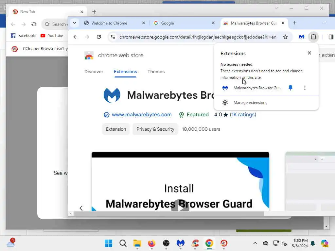Image resolution: width=335 pixels, height=251 pixels.
Task: Show previous screenshot with left chevron
Action: tap(81, 208)
